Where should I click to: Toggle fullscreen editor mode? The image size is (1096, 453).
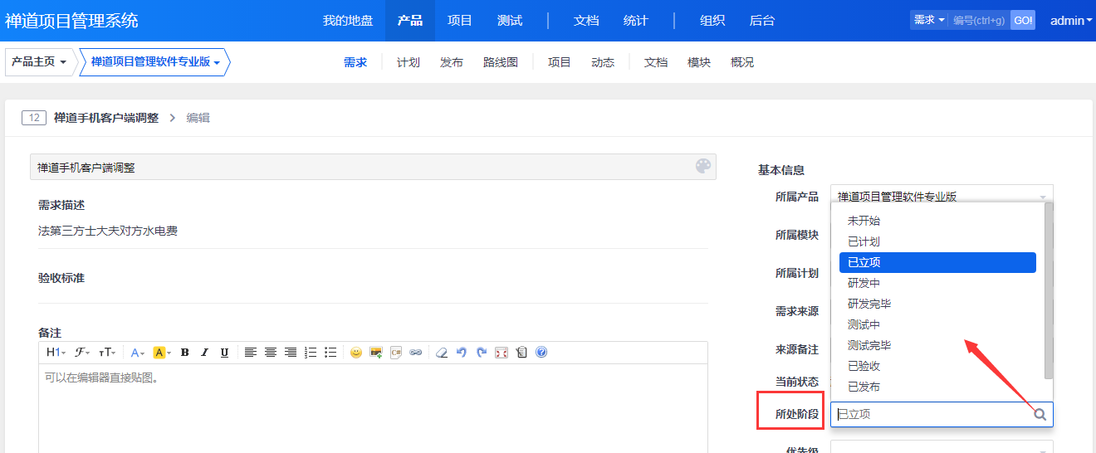pos(502,353)
